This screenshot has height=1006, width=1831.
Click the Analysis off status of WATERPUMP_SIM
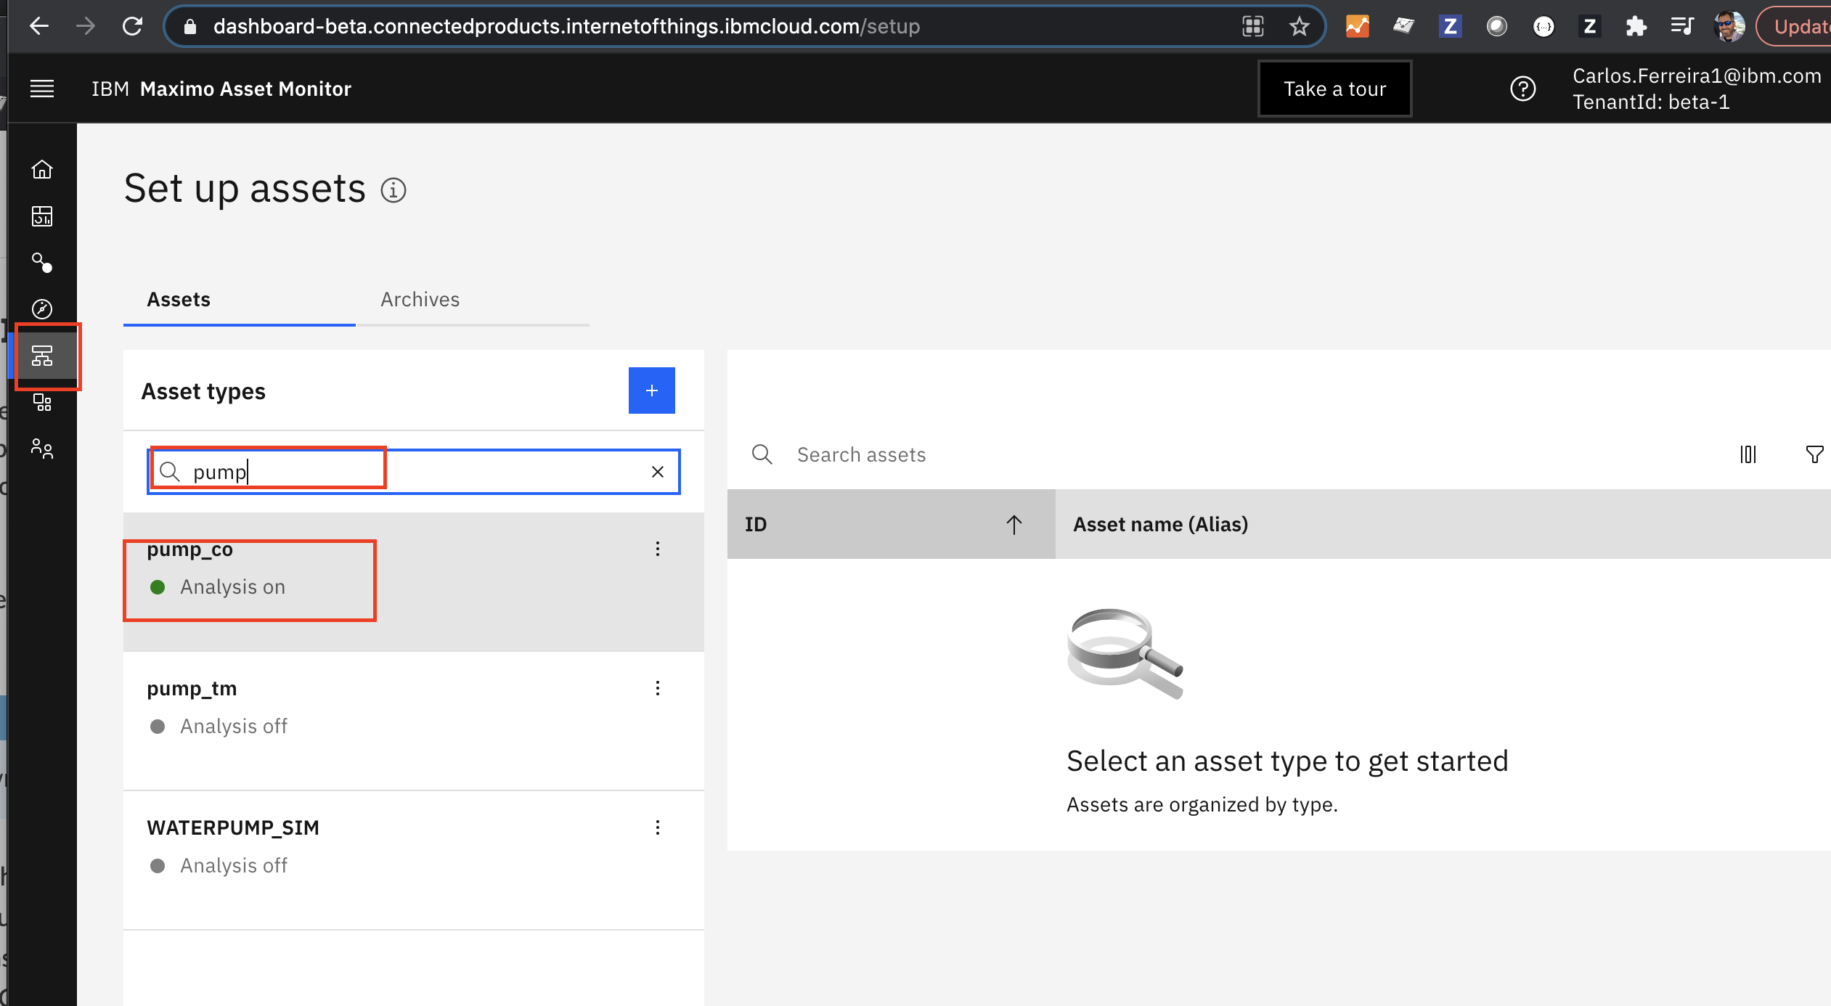tap(218, 865)
